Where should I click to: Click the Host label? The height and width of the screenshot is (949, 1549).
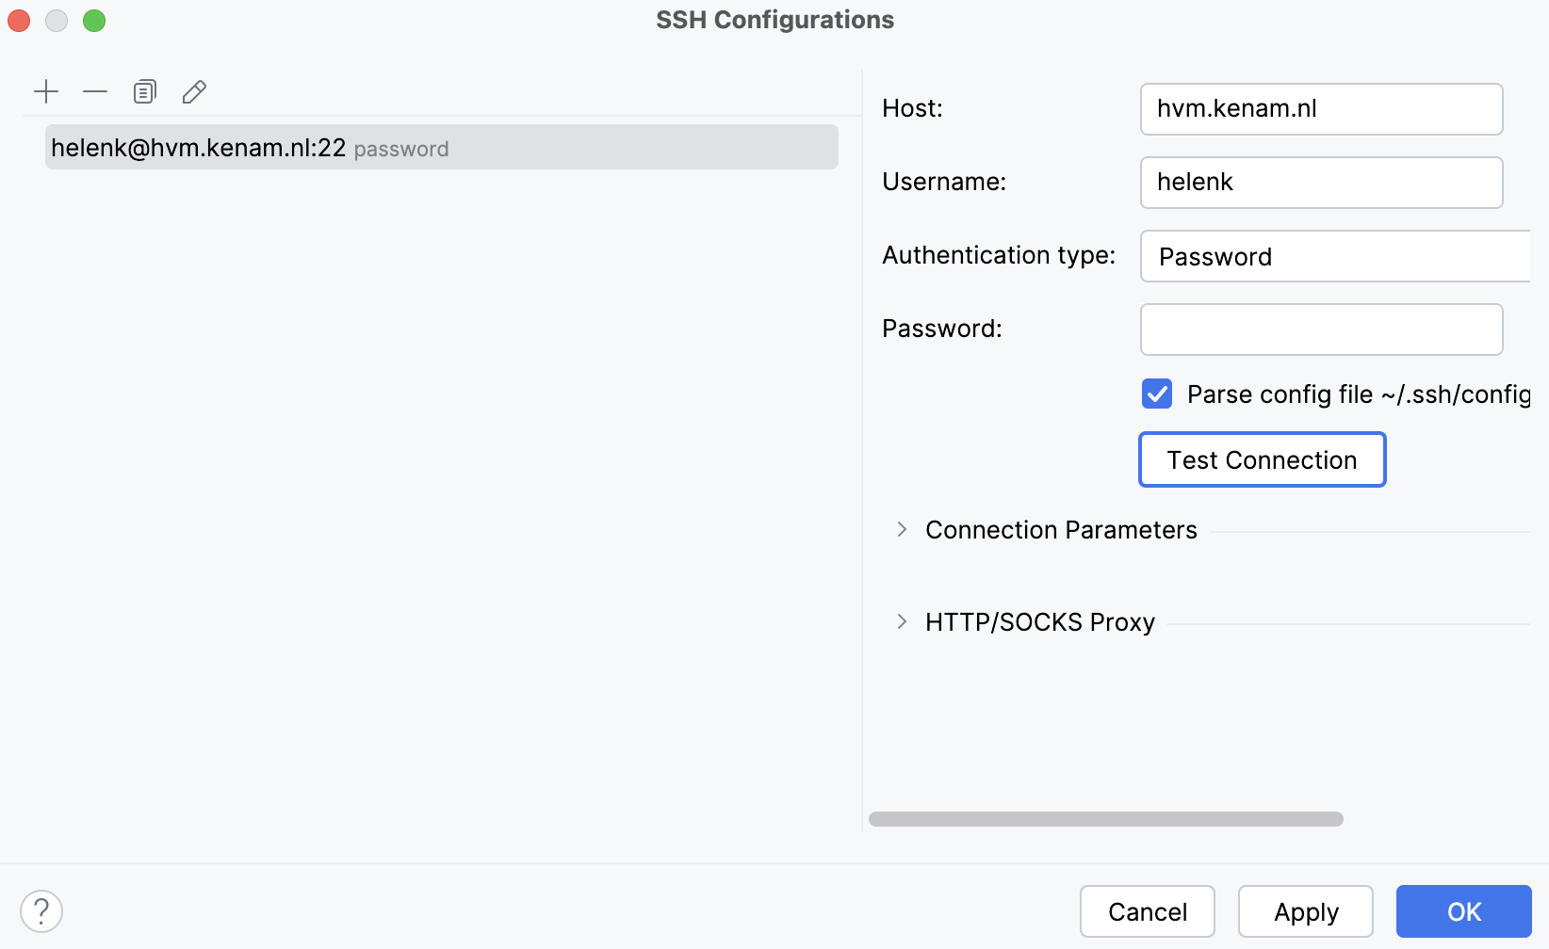911,108
